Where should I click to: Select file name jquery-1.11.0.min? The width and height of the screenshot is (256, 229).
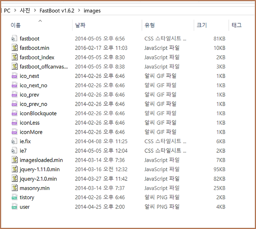40,169
